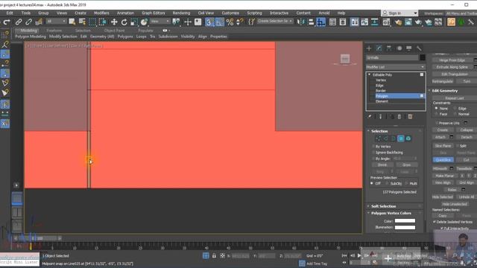
Task: Open the Display command panel tab
Action: tap(409, 48)
